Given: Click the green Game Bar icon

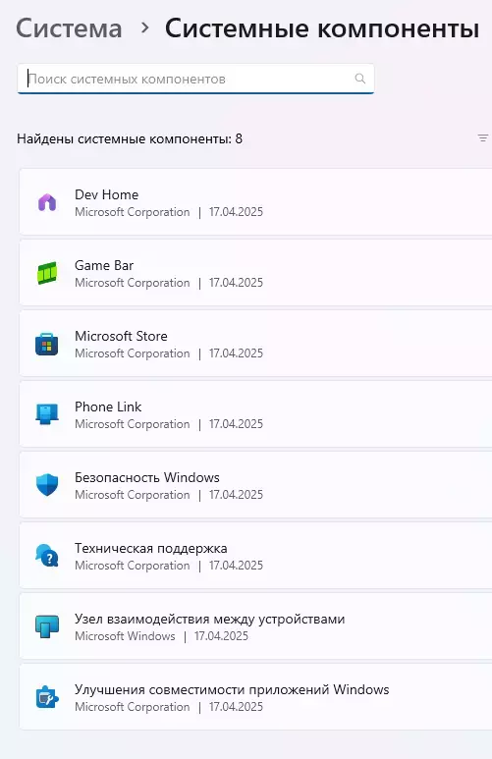Looking at the screenshot, I should [47, 273].
